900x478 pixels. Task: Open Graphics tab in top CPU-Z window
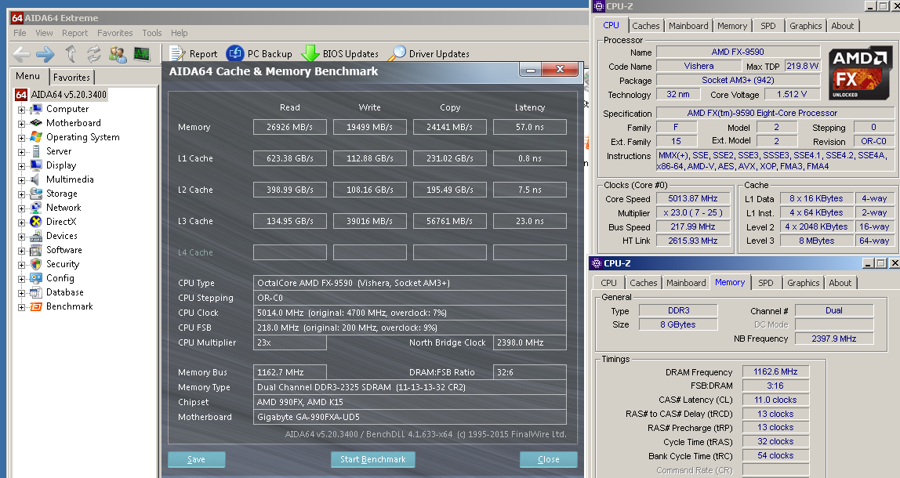point(806,26)
